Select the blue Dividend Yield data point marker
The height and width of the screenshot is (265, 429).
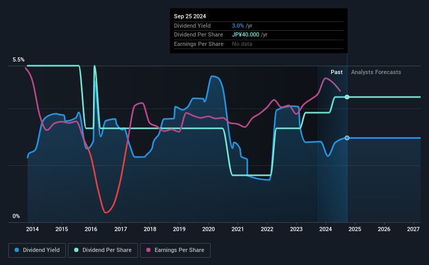(x=347, y=138)
